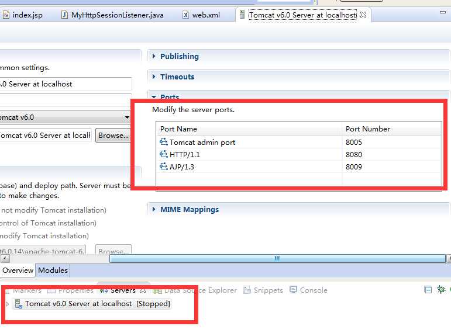Open the Data Source Explorer tab

[195, 290]
